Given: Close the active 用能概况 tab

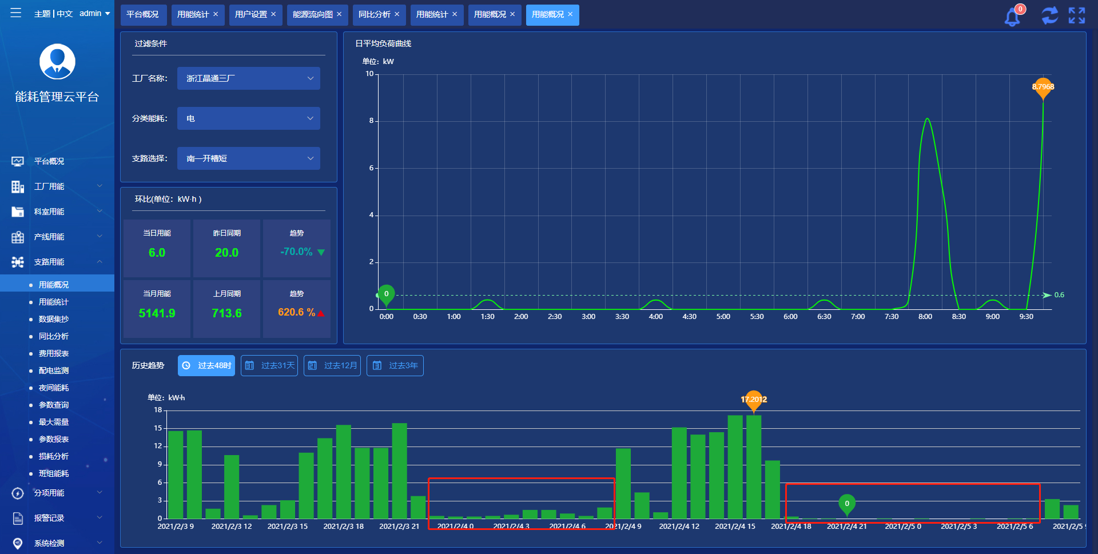Looking at the screenshot, I should pos(570,14).
